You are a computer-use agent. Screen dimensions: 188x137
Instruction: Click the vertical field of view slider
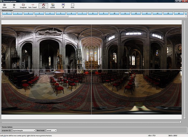click(185, 118)
